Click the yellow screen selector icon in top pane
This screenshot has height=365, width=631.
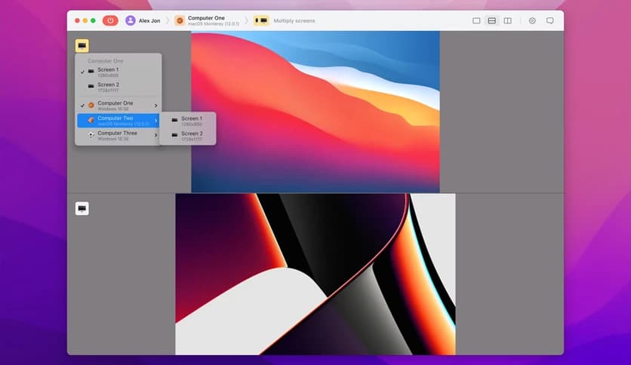(82, 45)
